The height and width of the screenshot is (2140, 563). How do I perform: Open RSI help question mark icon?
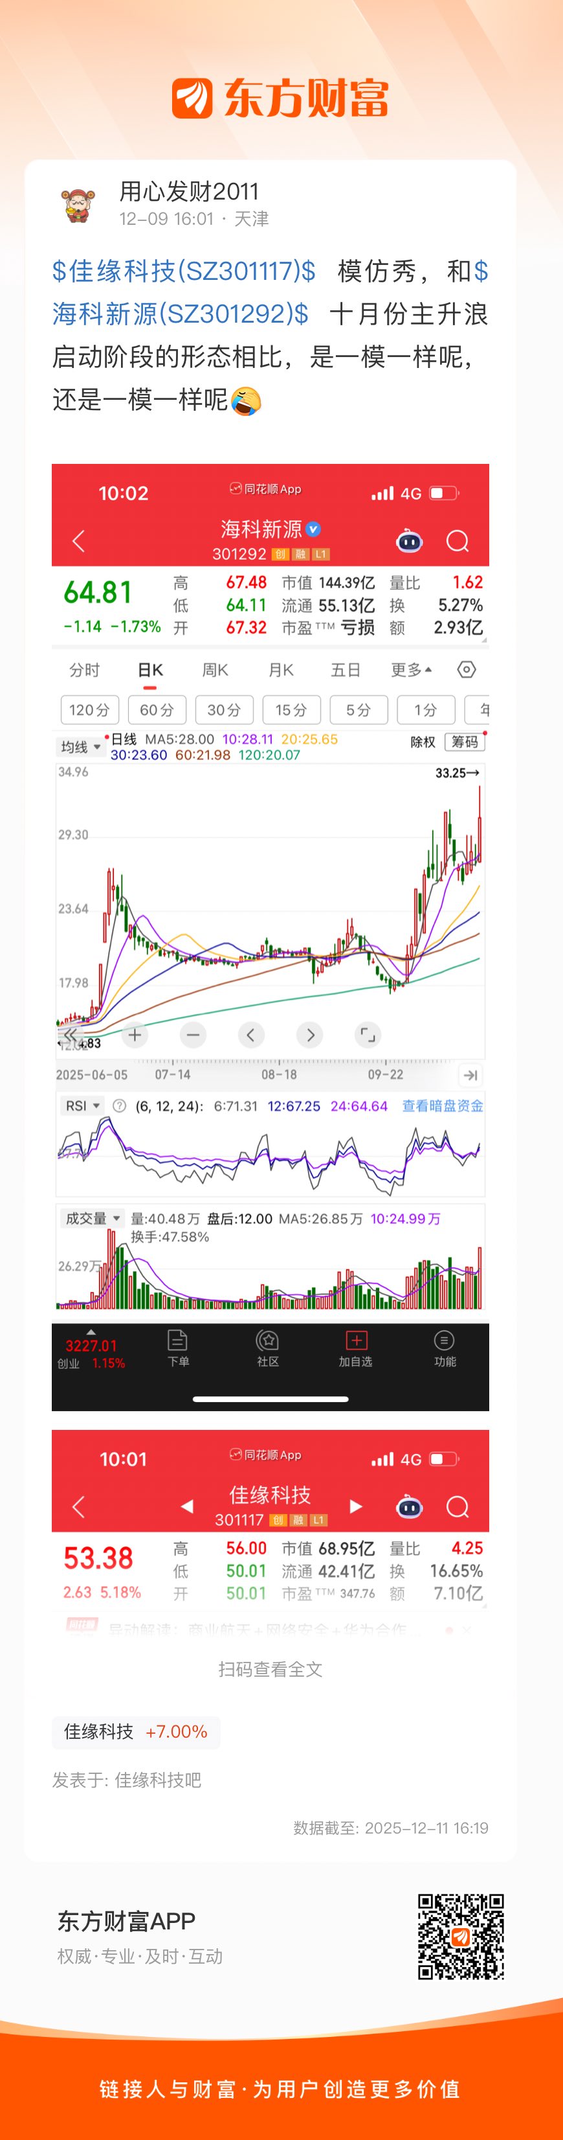pyautogui.click(x=120, y=1106)
